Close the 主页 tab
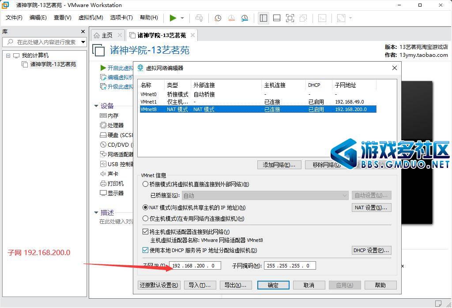This screenshot has height=308, width=452. click(x=120, y=35)
